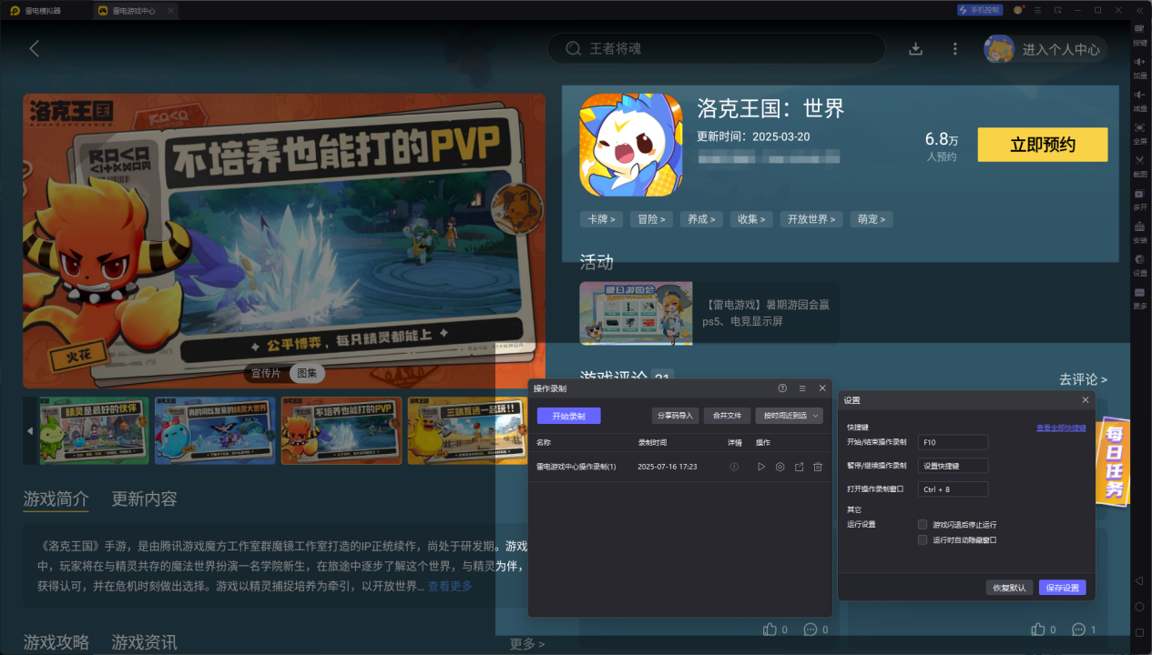Click the 手机控制 phone control button

pos(980,10)
